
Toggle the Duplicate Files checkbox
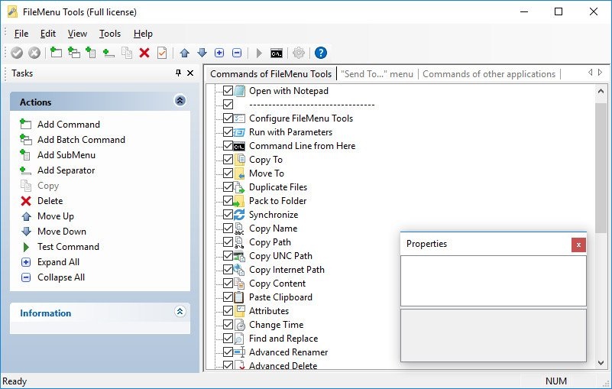point(228,187)
